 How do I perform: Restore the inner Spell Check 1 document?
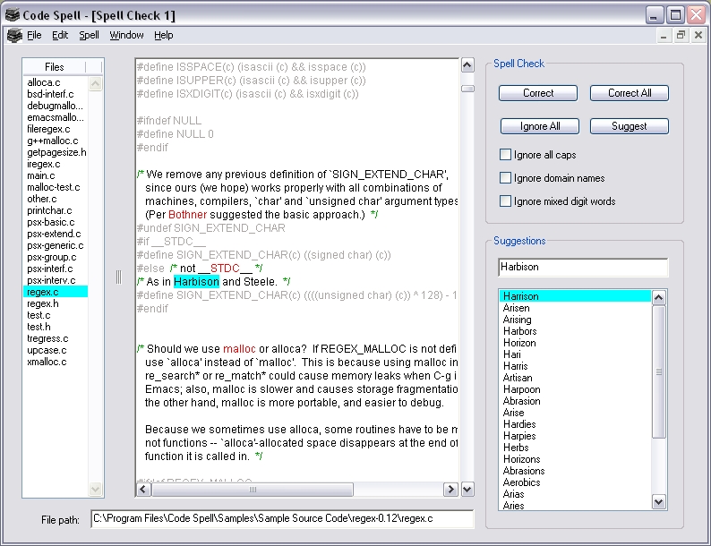[x=681, y=35]
